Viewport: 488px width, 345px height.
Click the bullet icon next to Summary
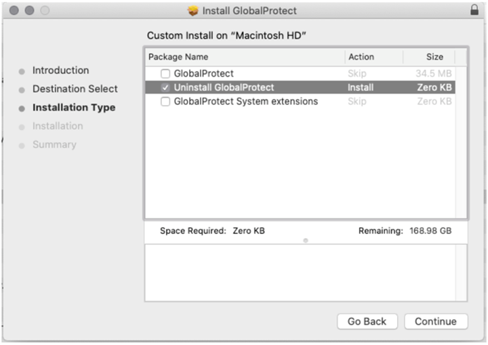[x=22, y=145]
